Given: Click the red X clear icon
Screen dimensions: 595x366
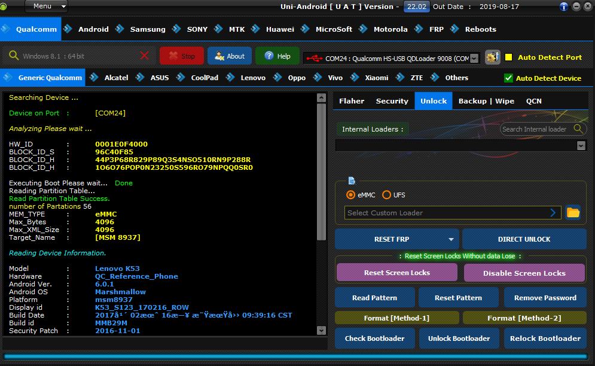Looking at the screenshot, I should (x=145, y=56).
